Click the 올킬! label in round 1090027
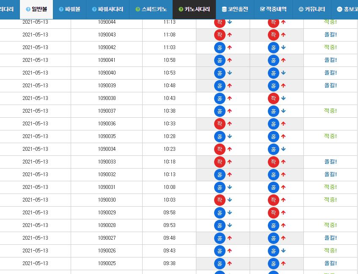Viewport: 358px width, 274px height. coord(330,238)
